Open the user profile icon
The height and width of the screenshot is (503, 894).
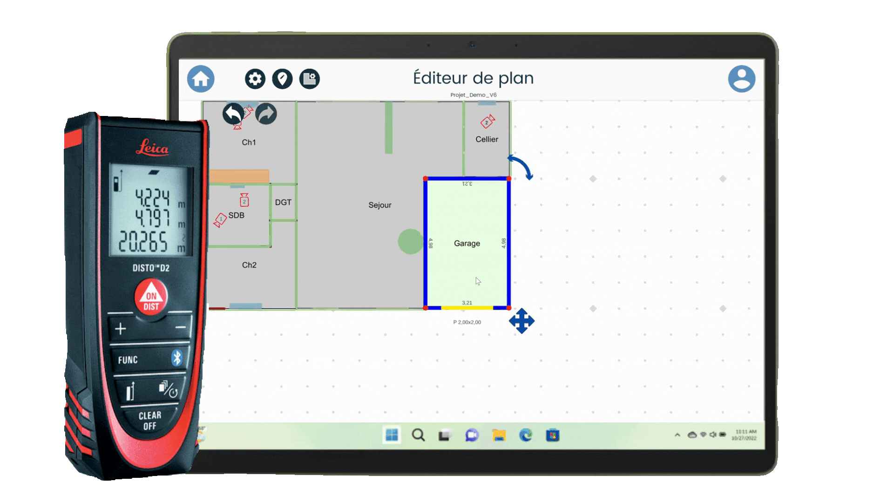(x=742, y=79)
